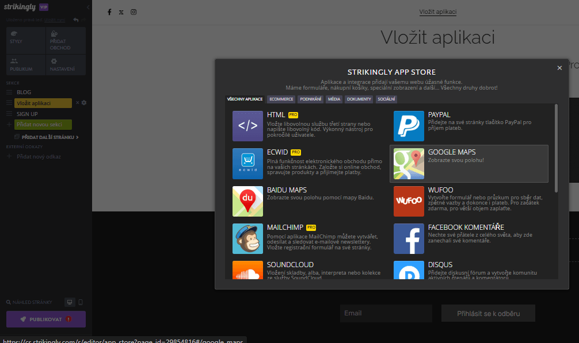Switch to desktop preview icon
The height and width of the screenshot is (343, 579).
click(x=70, y=302)
